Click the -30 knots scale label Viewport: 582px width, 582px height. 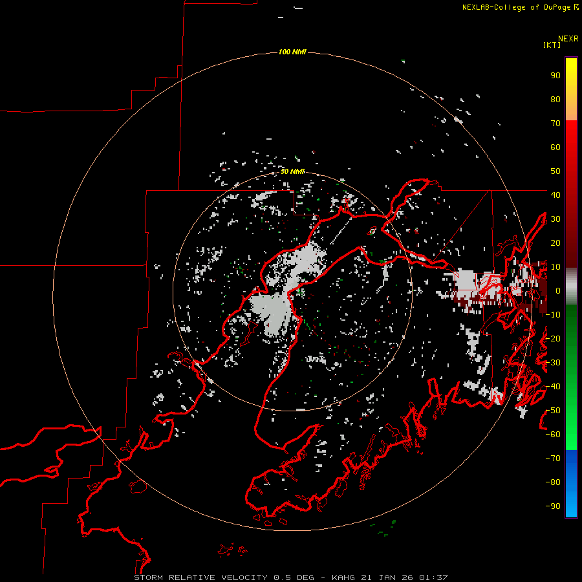click(553, 363)
